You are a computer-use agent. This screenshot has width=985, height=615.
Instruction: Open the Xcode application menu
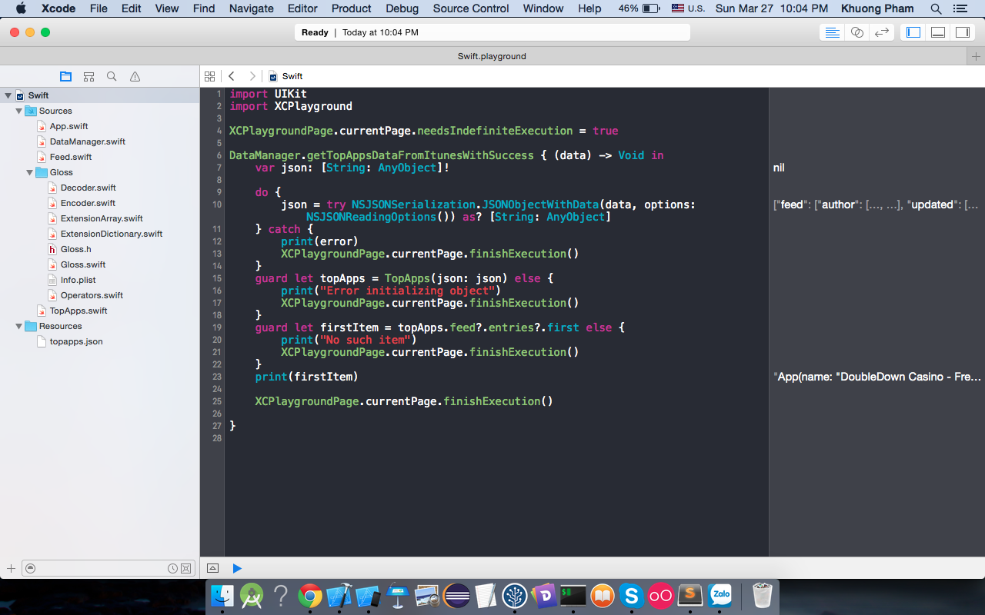[x=58, y=8]
